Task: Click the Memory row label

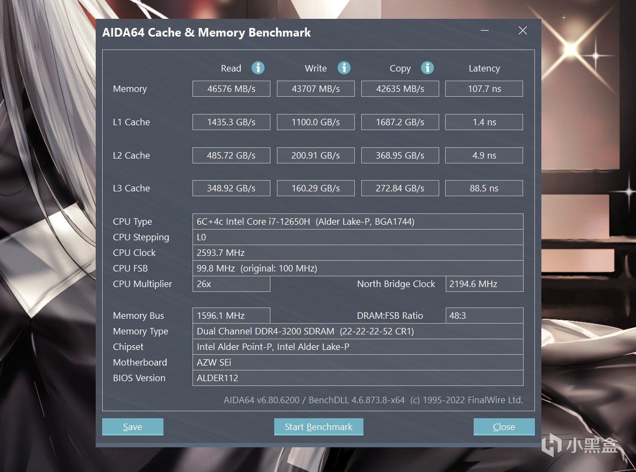Action: (130, 89)
